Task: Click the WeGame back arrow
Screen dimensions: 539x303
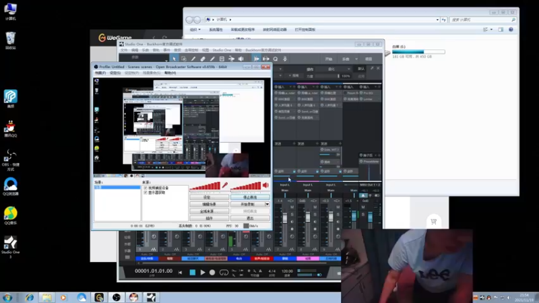Action: [x=154, y=38]
